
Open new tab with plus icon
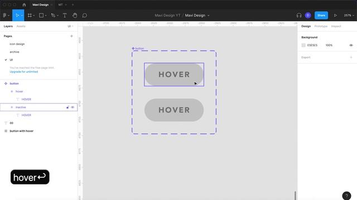(x=73, y=5)
